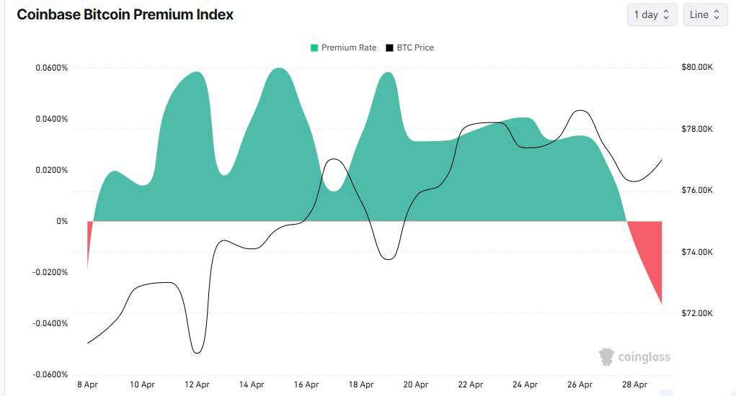Screen dimensions: 736x396
Task: Click the green Premium Rate legend swatch
Action: (314, 48)
